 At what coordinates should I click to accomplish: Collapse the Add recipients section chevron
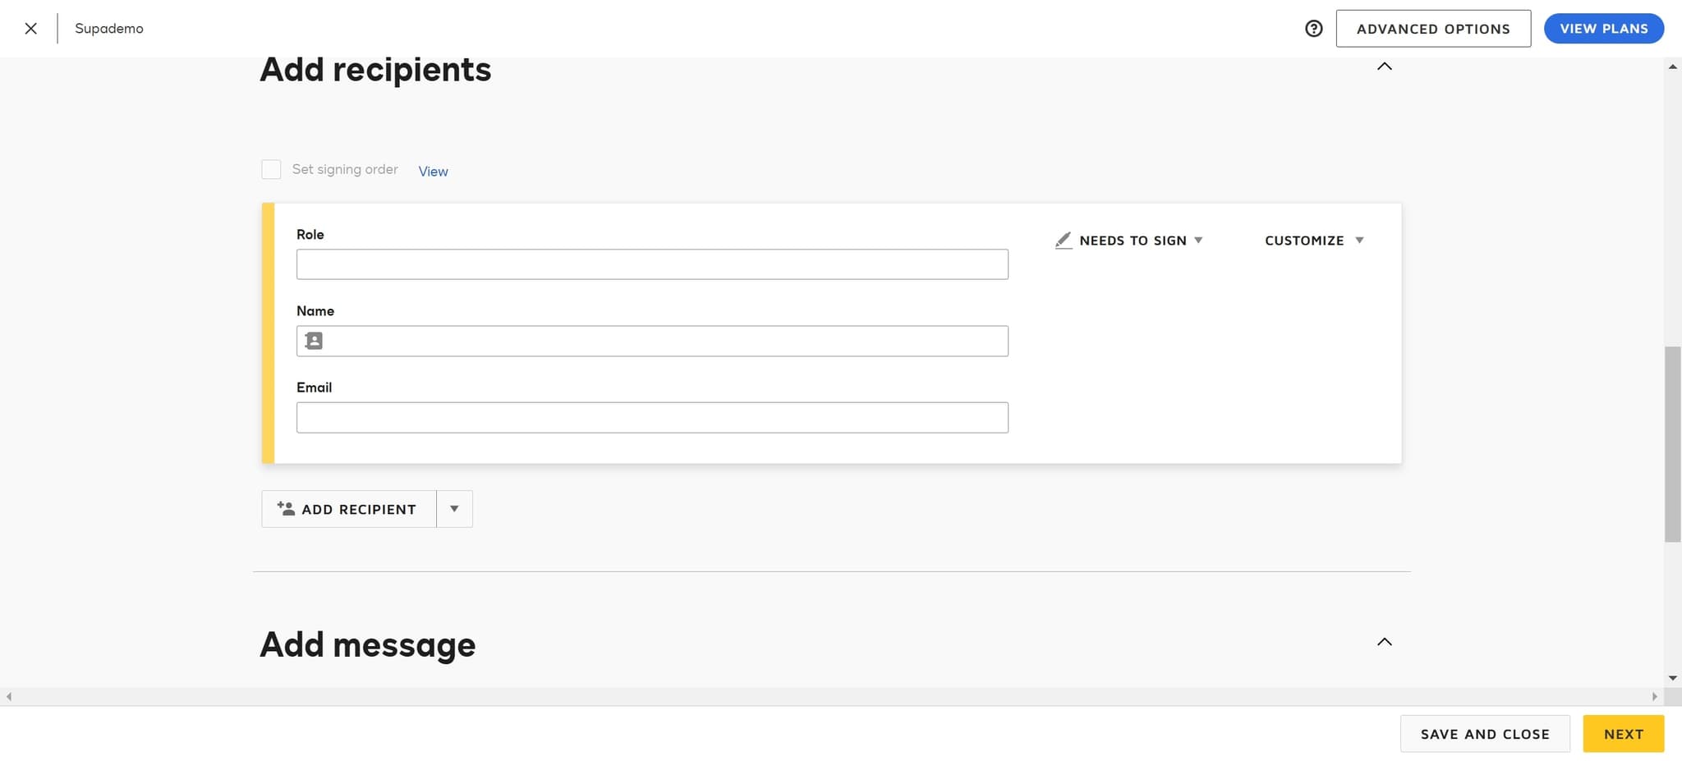tap(1384, 66)
